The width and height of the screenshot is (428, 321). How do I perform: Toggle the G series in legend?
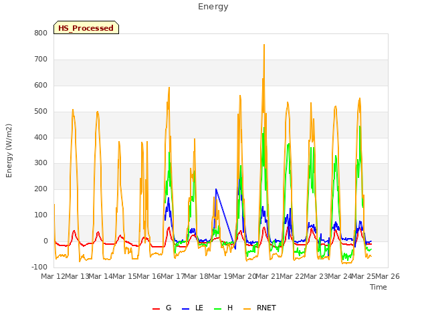click(x=162, y=308)
